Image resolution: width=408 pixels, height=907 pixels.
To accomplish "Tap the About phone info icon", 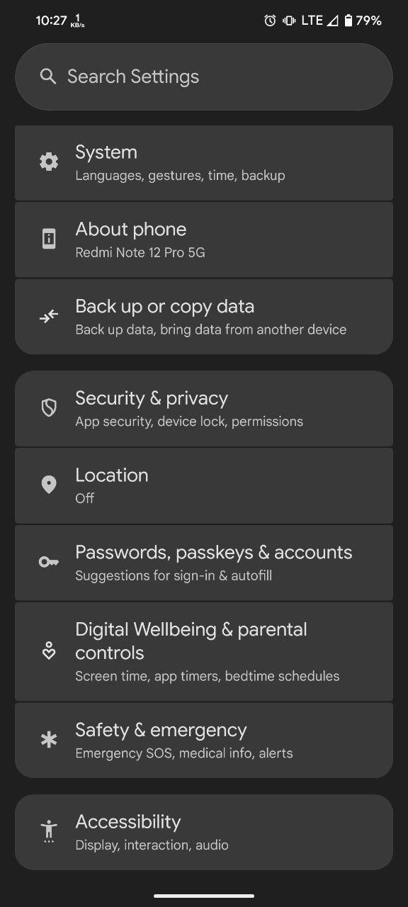I will 48,240.
